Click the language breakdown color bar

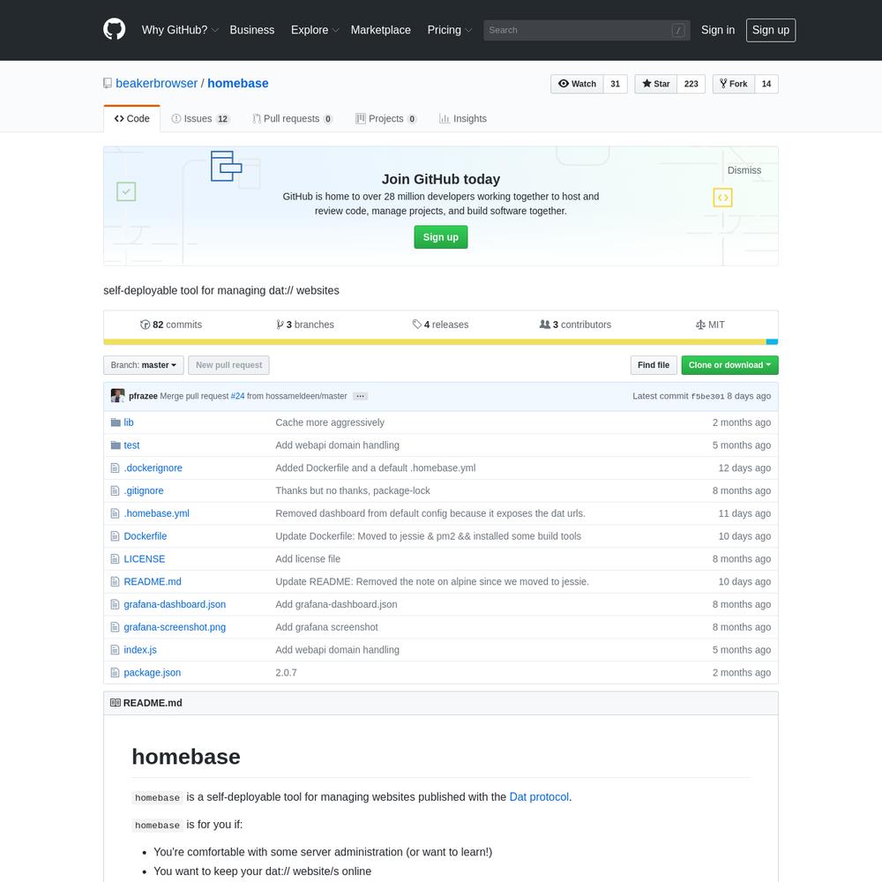pyautogui.click(x=440, y=342)
